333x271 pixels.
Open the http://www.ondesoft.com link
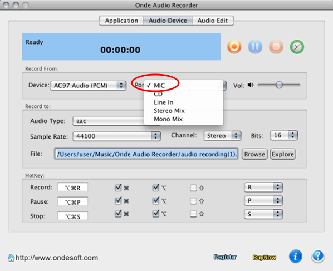(57, 258)
